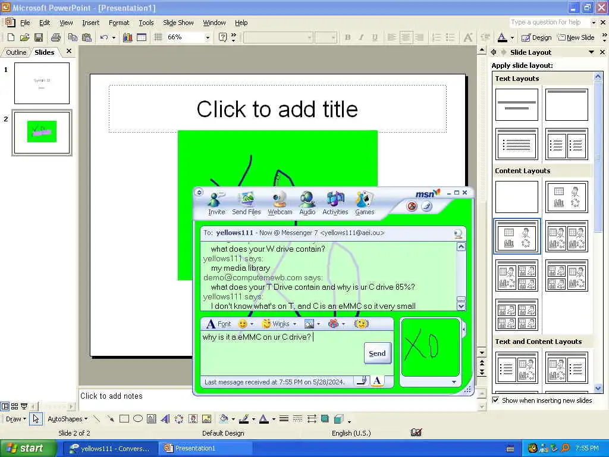Screen dimensions: 609x457
Task: Click the Block contact icon in MSN
Action: (x=412, y=206)
